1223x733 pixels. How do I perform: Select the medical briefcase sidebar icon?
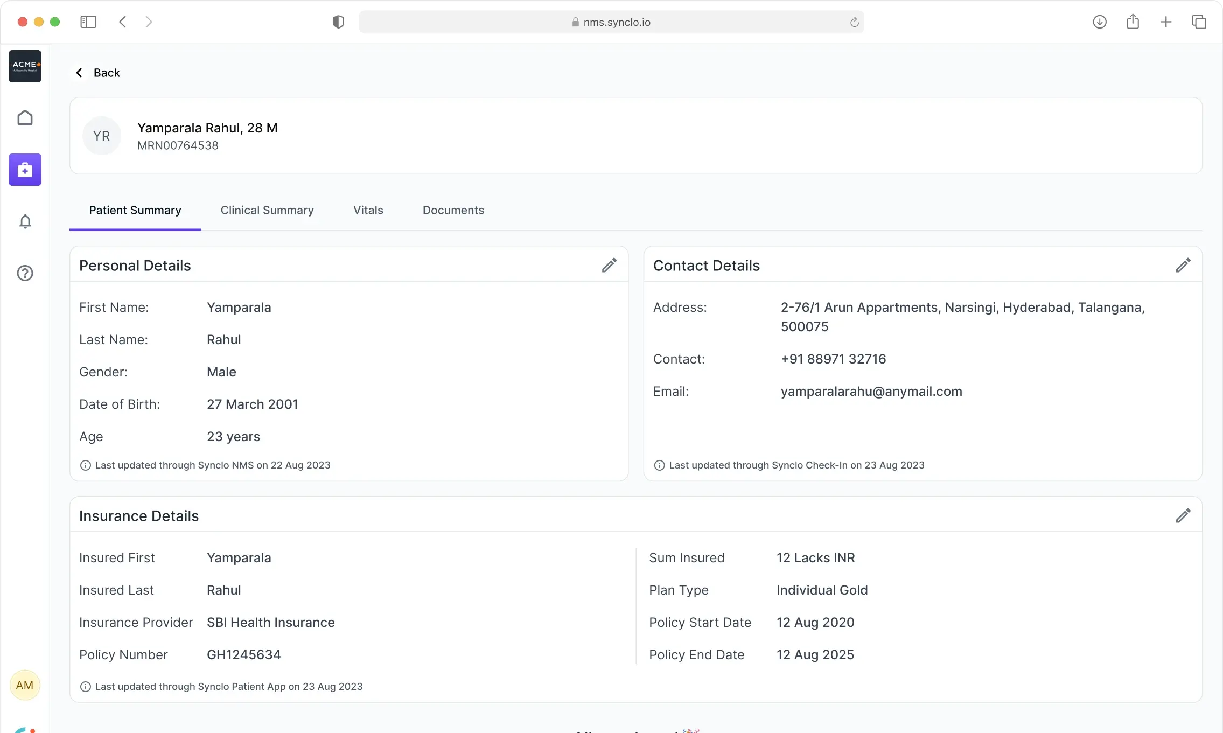point(25,170)
